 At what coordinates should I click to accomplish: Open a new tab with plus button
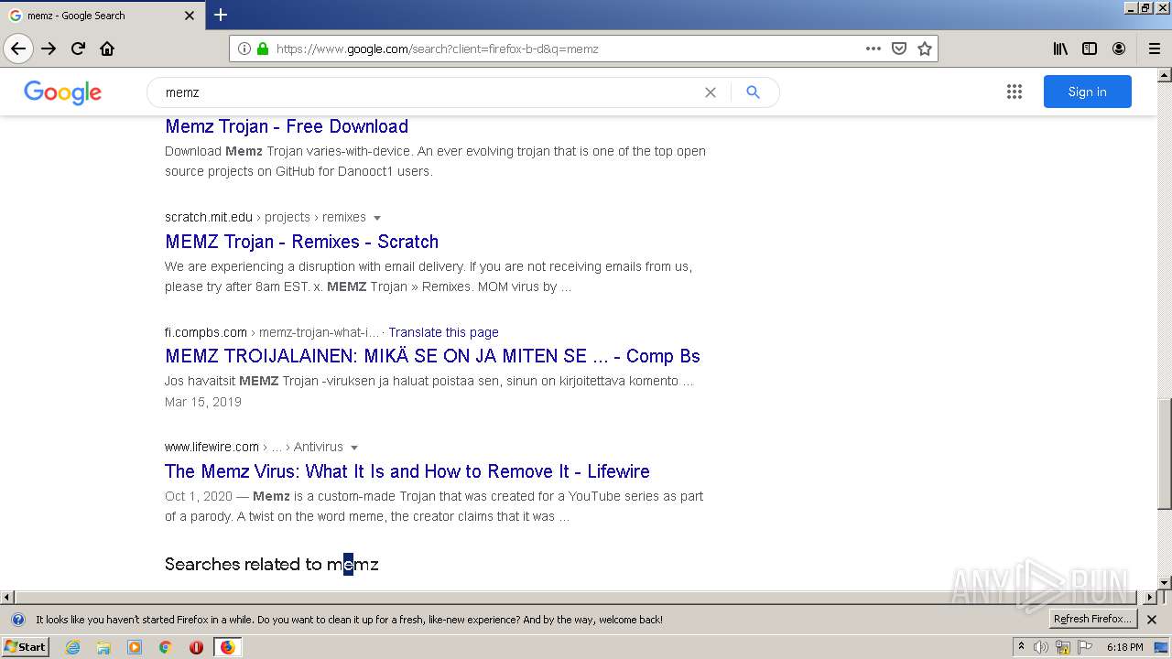point(221,15)
